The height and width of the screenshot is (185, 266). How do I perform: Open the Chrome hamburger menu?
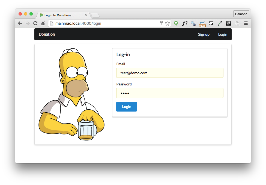point(246,23)
